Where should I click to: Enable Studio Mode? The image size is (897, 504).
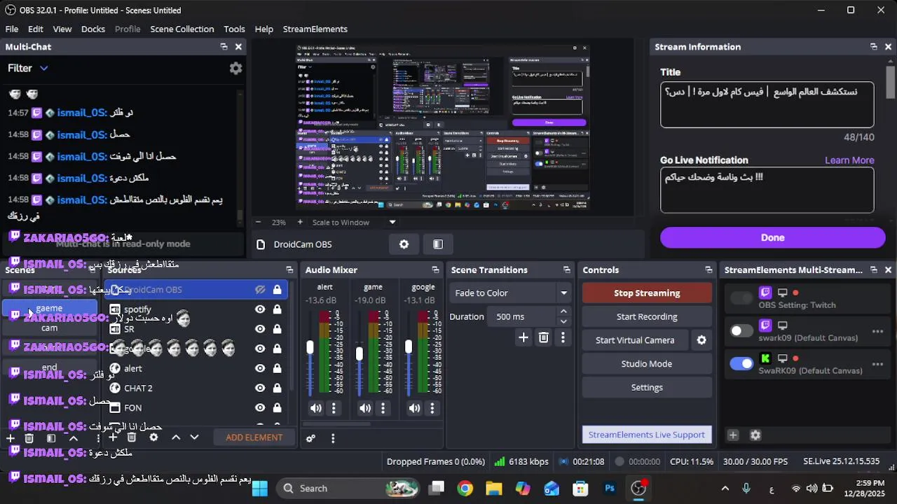pyautogui.click(x=647, y=363)
